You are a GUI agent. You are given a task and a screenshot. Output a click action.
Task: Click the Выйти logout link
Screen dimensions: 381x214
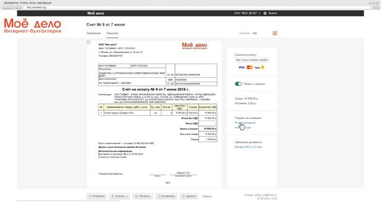273,13
